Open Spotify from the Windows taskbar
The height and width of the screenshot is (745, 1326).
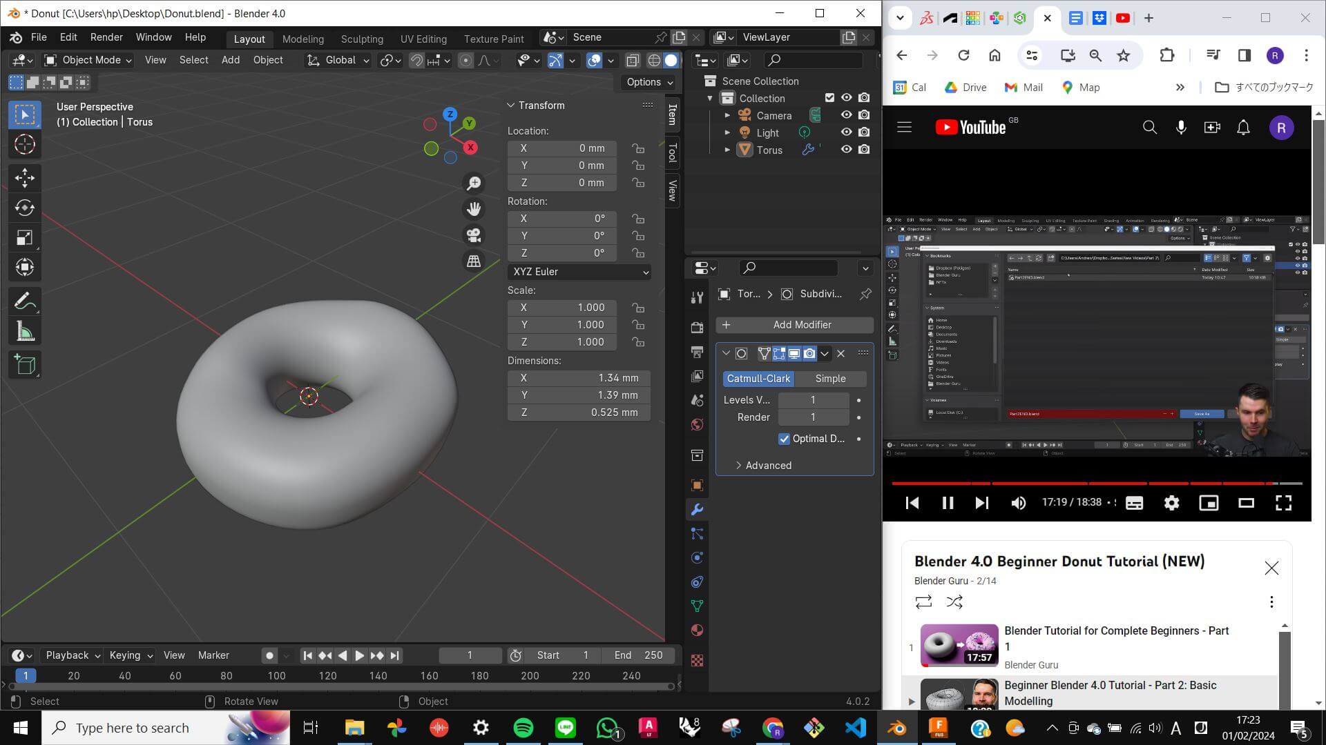pos(523,728)
